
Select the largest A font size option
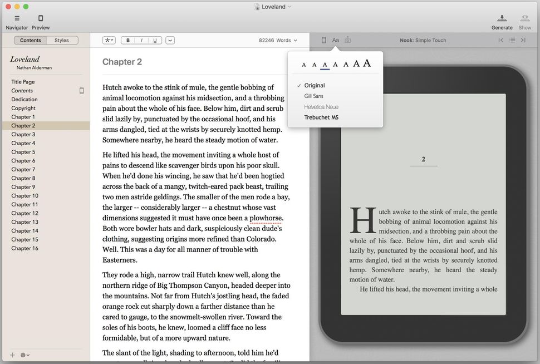[x=366, y=63]
